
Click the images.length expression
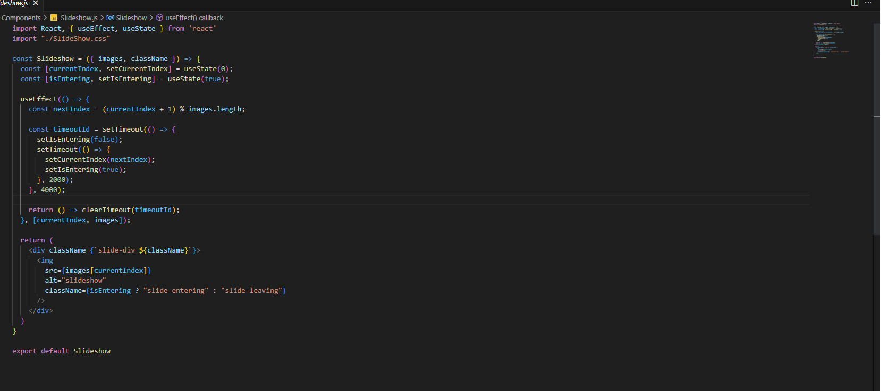(215, 109)
